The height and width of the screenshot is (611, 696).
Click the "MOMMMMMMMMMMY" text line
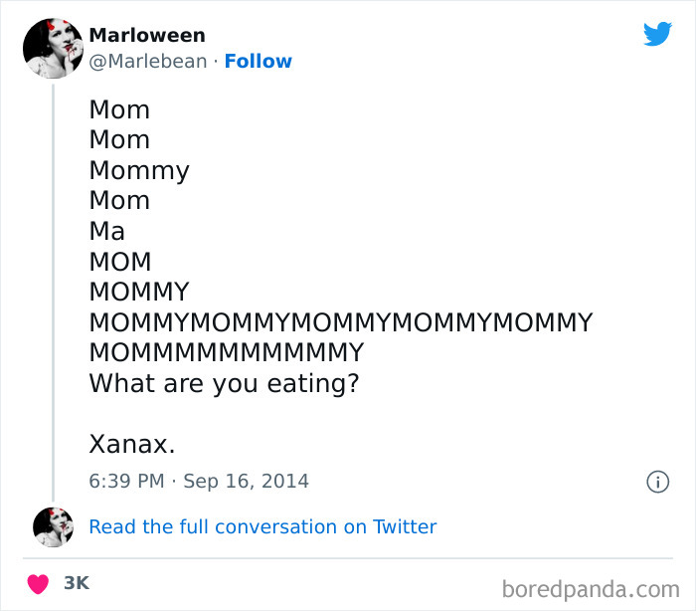pyautogui.click(x=227, y=353)
